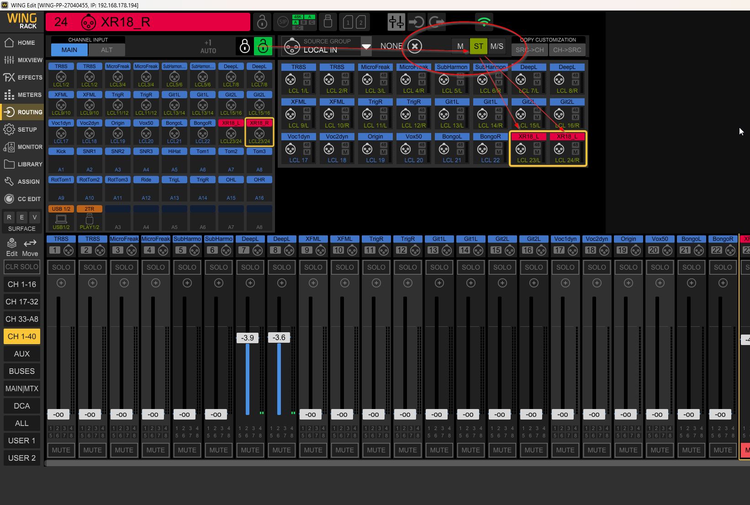The width and height of the screenshot is (750, 505).
Task: Go to the EFFECTS page
Action: pyautogui.click(x=22, y=77)
